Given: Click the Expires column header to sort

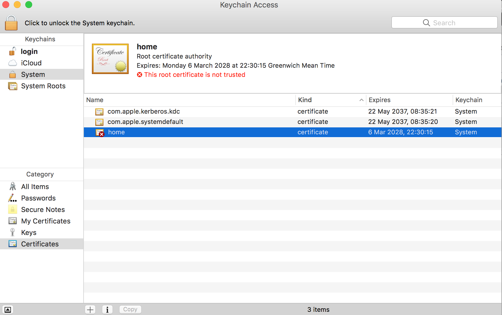Looking at the screenshot, I should (x=379, y=100).
